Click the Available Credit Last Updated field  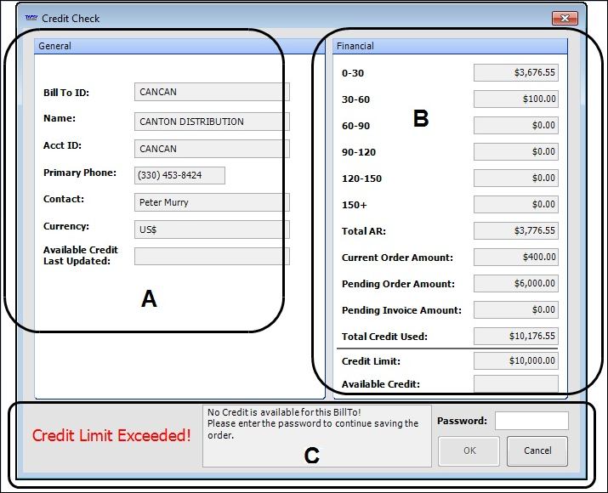tap(212, 256)
